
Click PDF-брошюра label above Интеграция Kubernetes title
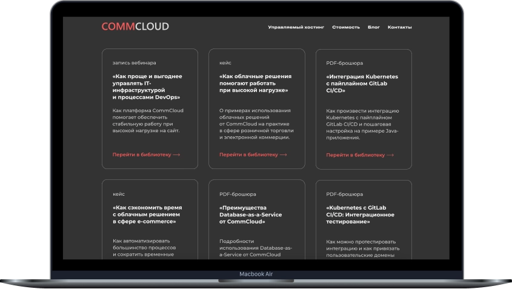point(345,63)
